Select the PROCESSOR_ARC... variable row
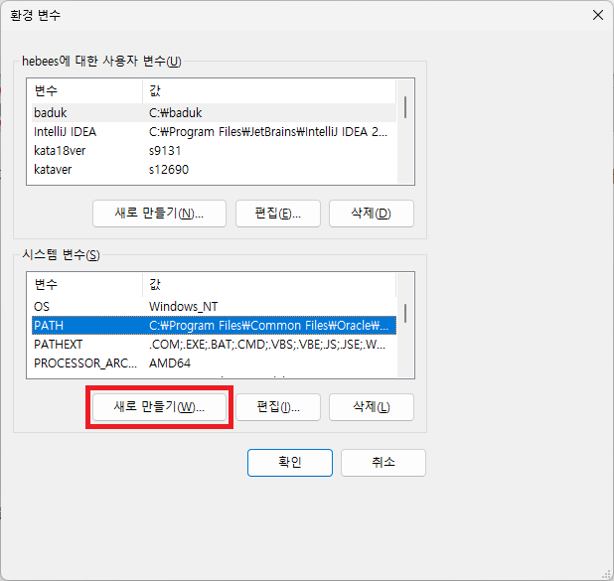 pos(214,363)
